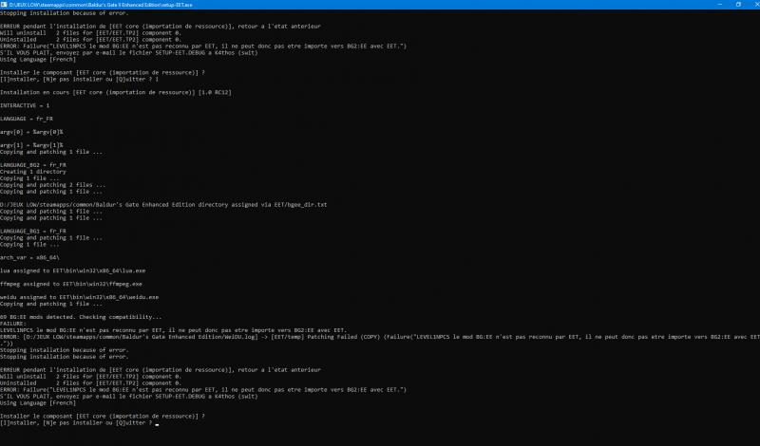Click '69 BG:EE mods detected' line
The image size is (760, 446).
point(81,317)
